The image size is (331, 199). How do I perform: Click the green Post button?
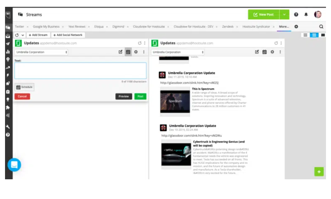click(x=140, y=96)
